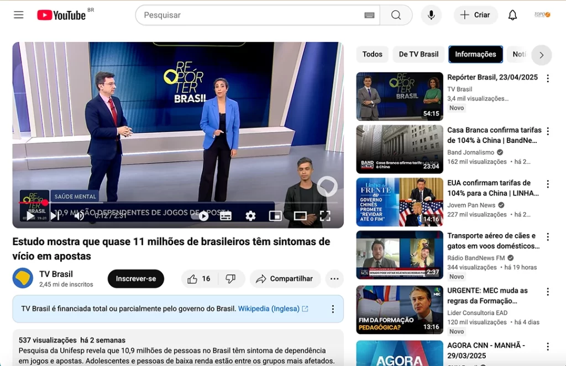The image size is (566, 366).
Task: Show more filter chips with right chevron
Action: coord(542,55)
